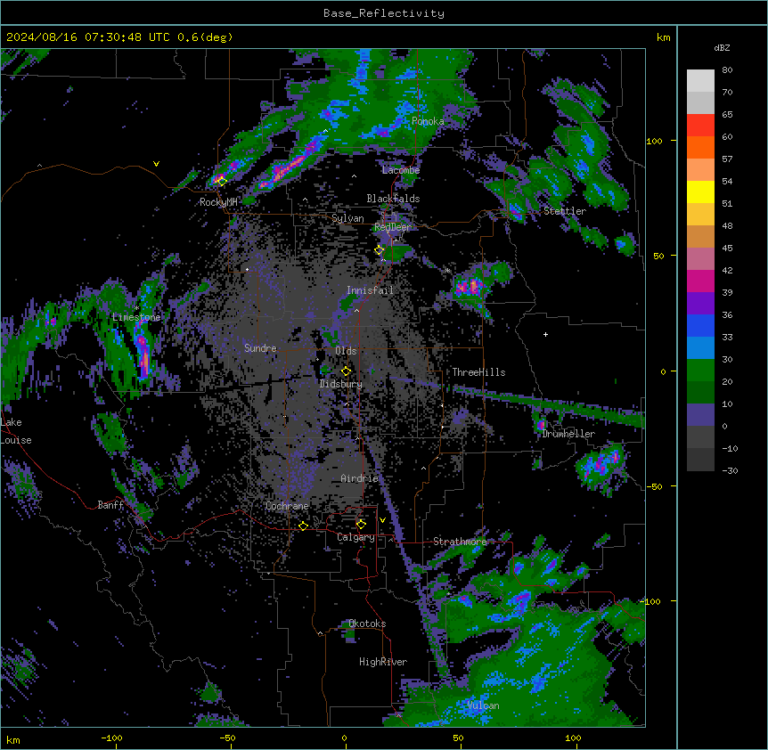Image resolution: width=768 pixels, height=750 pixels.
Task: Click the Airdrie label
Action: point(360,478)
